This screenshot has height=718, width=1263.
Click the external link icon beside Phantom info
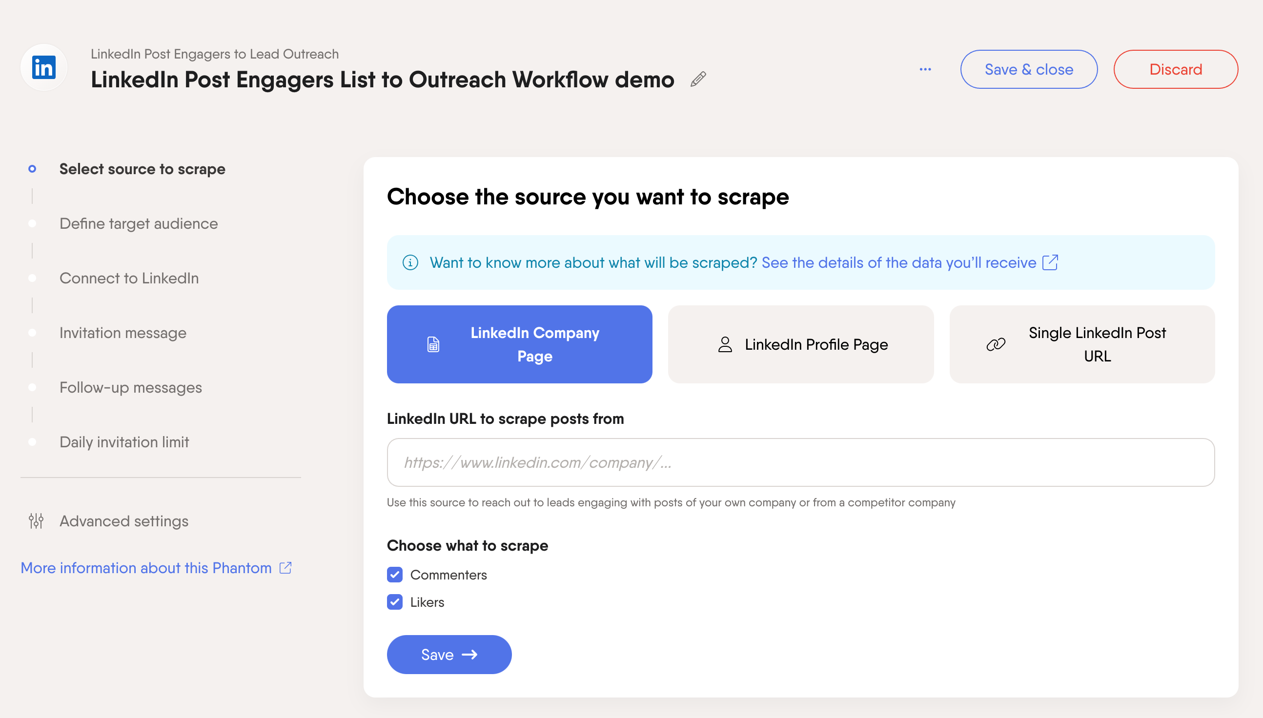(285, 568)
